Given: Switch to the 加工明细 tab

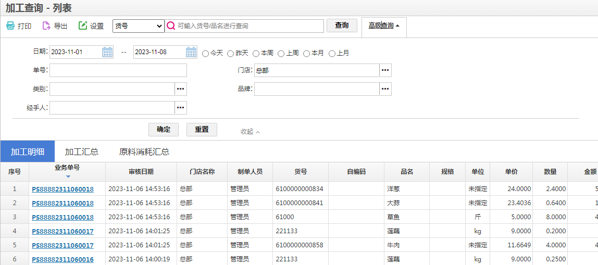Looking at the screenshot, I should tap(28, 152).
